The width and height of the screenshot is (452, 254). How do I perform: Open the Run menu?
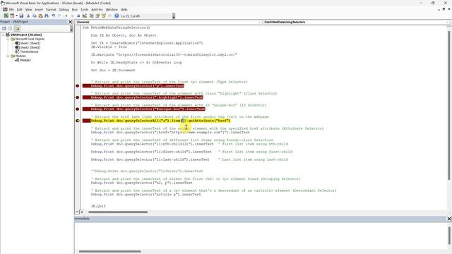click(x=75, y=9)
